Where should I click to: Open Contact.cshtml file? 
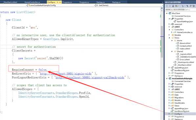click(185, 46)
